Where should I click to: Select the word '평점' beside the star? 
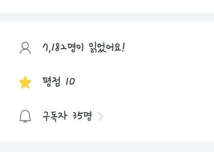tap(51, 82)
